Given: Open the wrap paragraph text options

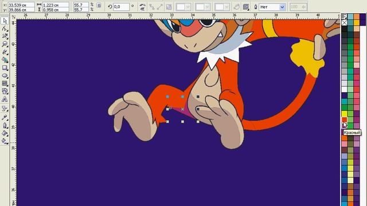Looking at the screenshot, I should point(245,7).
